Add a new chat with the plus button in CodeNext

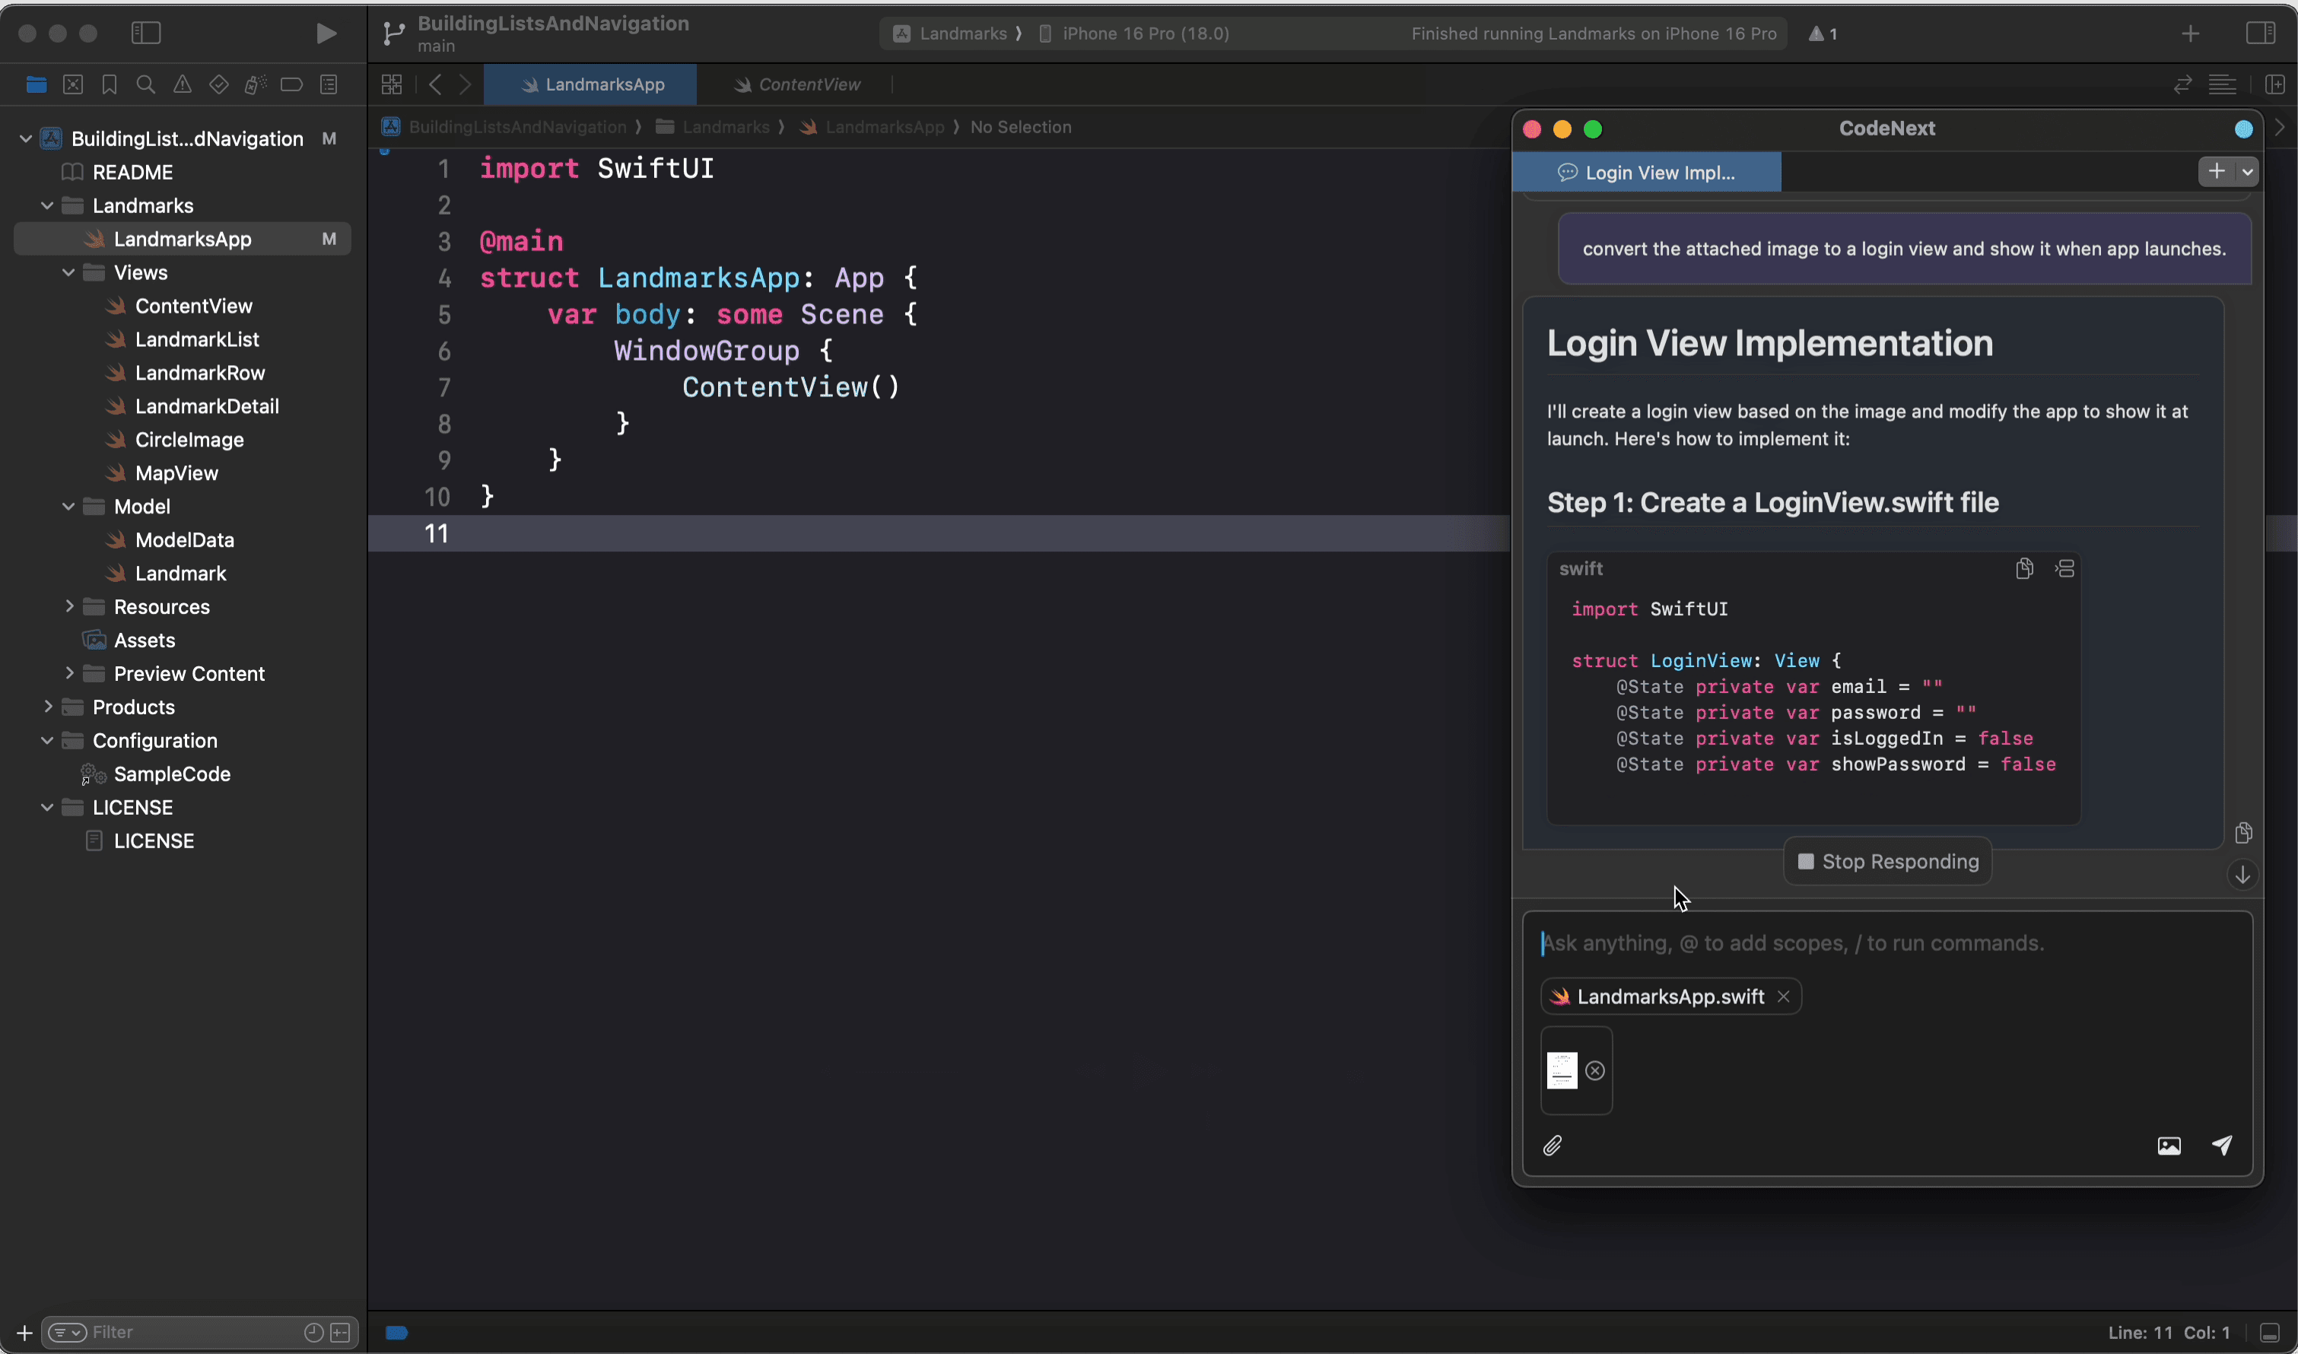2217,170
